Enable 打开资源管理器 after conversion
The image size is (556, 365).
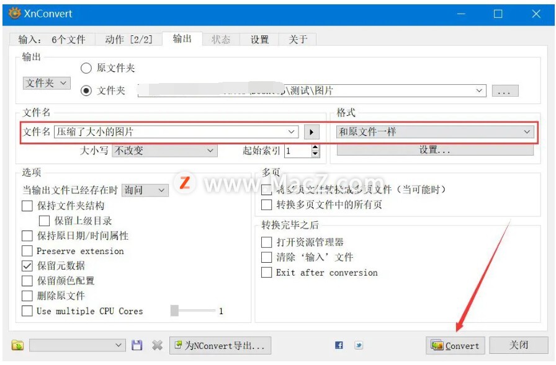266,242
